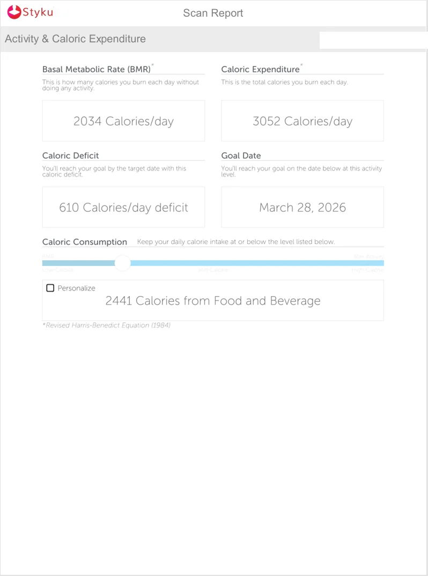Click the Caloric Expenditure heading
Viewport: 428px width, 576px height.
click(261, 69)
